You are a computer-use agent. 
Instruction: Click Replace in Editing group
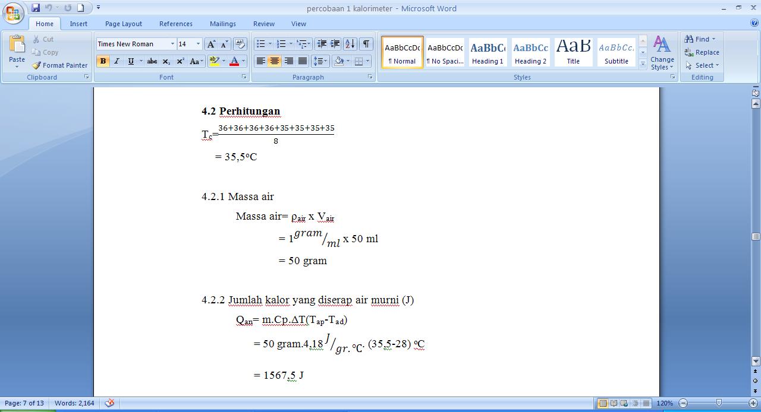click(702, 52)
